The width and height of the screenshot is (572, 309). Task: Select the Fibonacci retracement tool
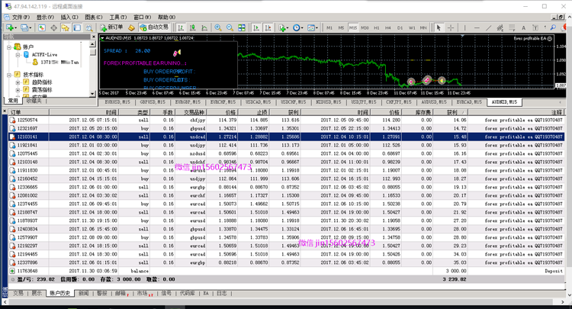coord(512,27)
